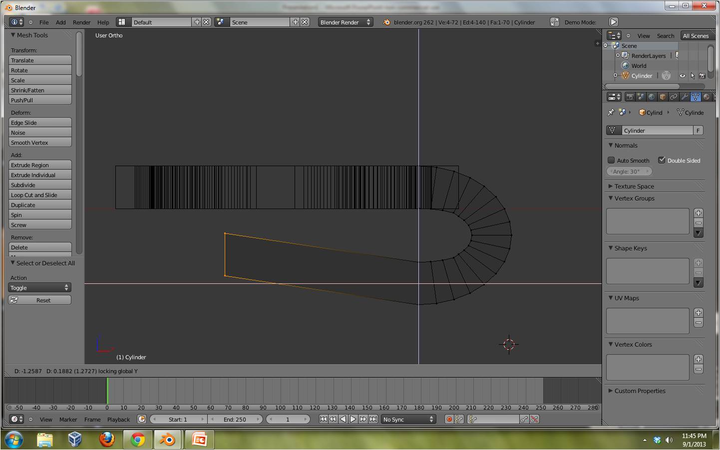Open the Scene properties tab icon
This screenshot has height=450, width=720.
point(641,97)
